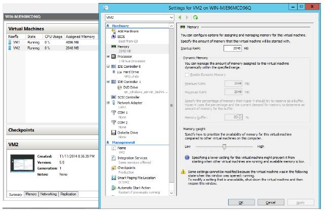The width and height of the screenshot is (328, 214).
Task: Click the Cancel button
Action: [x=271, y=202]
